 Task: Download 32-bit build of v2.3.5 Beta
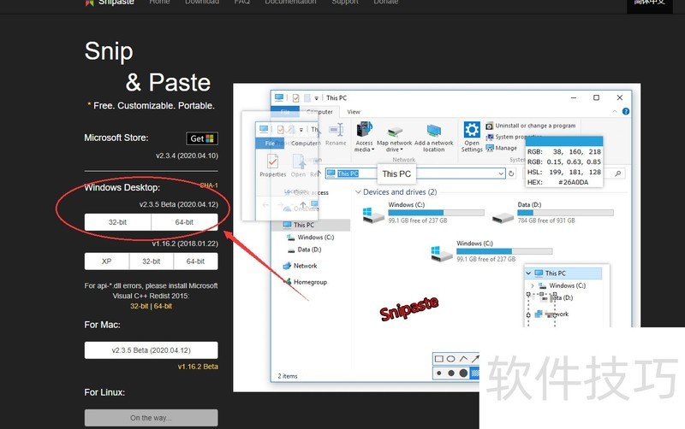coord(117,222)
